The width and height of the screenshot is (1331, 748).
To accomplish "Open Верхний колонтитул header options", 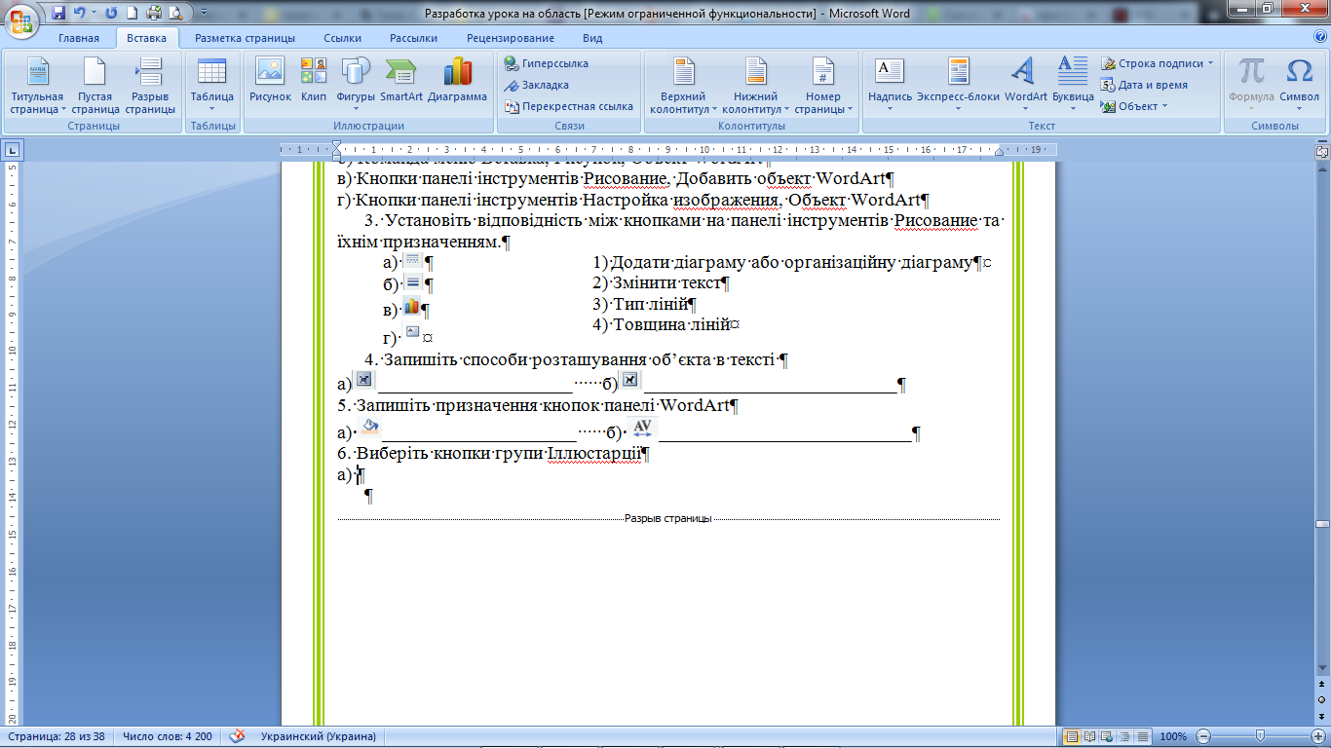I will point(684,87).
